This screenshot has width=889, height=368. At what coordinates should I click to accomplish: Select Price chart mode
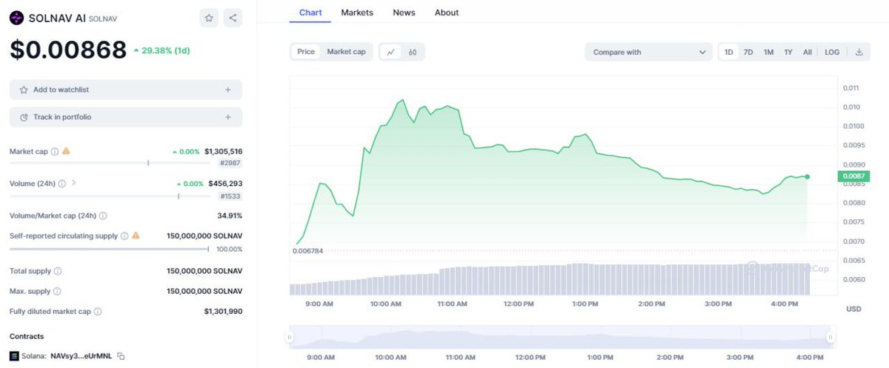pos(306,52)
